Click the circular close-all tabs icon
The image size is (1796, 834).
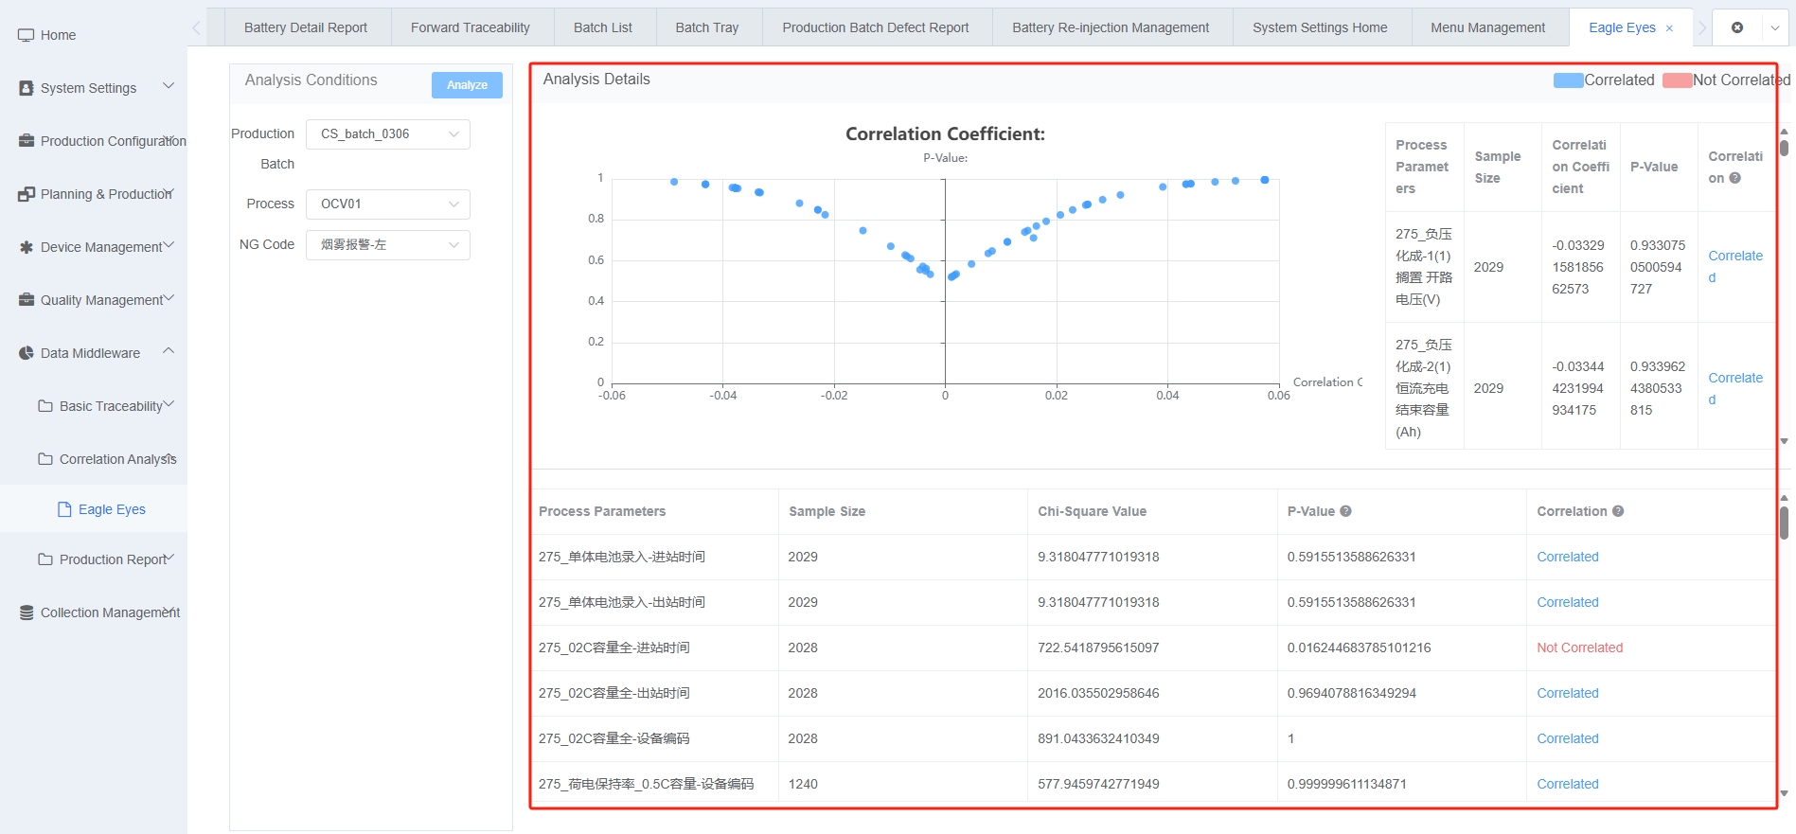(1737, 27)
